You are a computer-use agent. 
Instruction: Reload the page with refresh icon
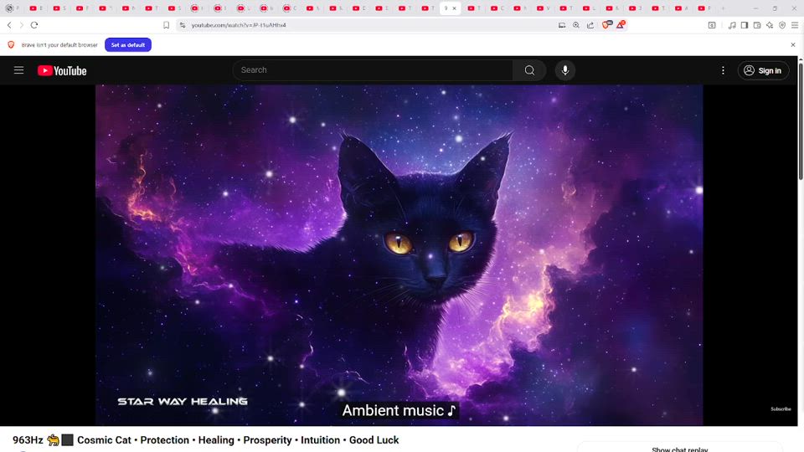pyautogui.click(x=34, y=25)
